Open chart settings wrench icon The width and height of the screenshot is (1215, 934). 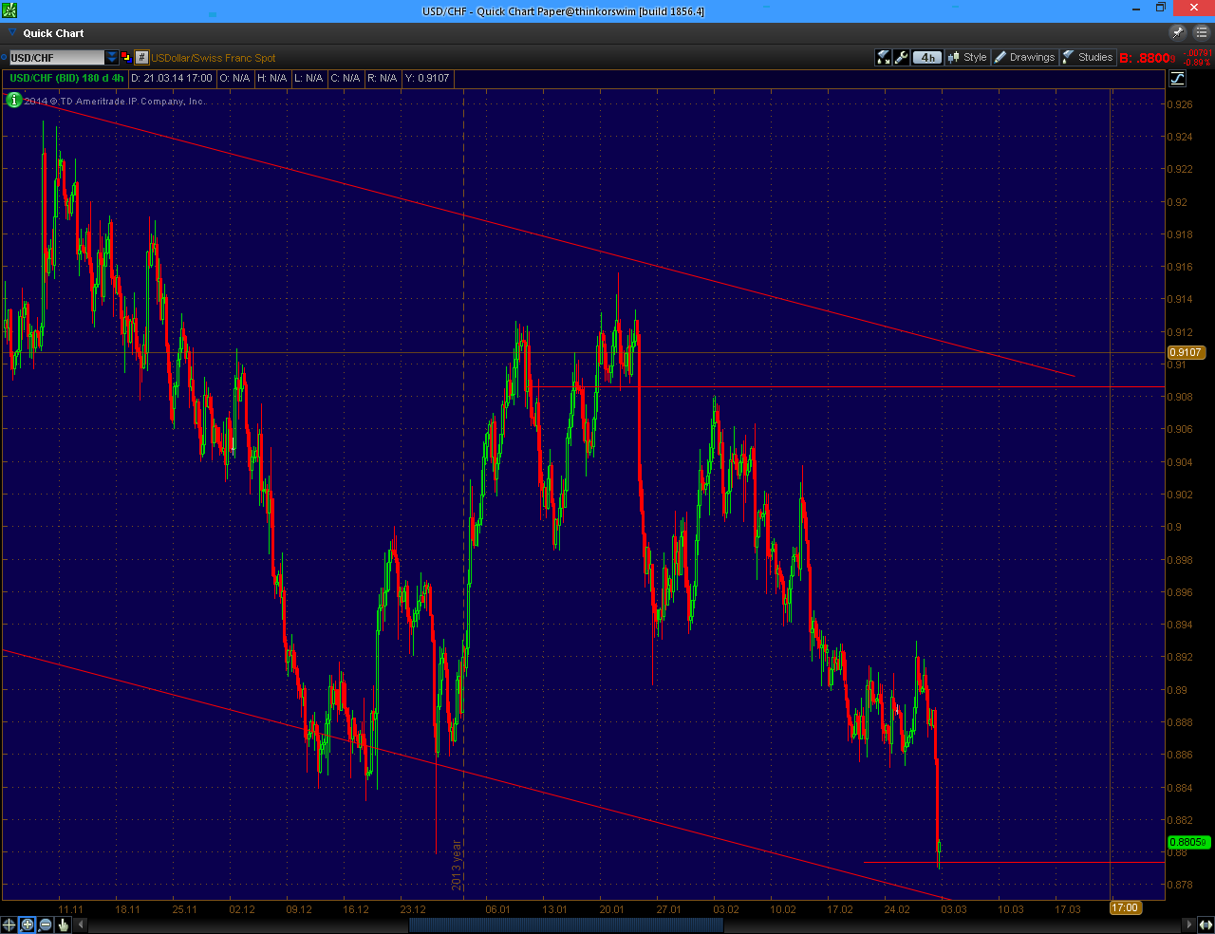pyautogui.click(x=902, y=57)
